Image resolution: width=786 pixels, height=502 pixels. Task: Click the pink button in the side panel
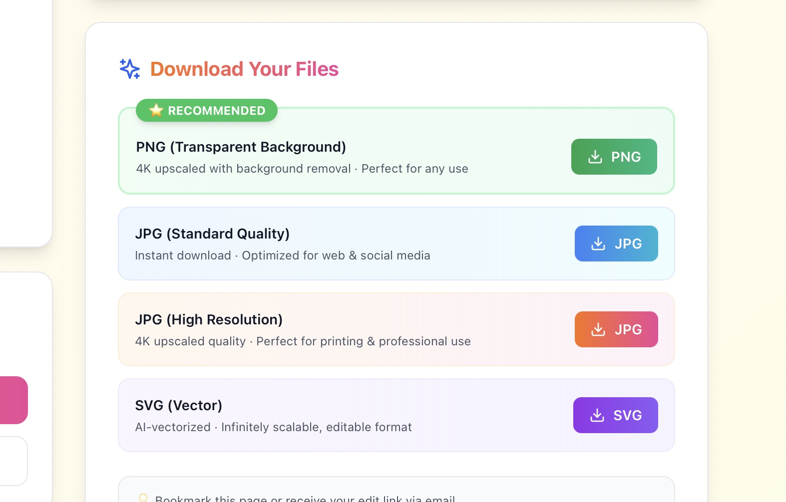13,400
